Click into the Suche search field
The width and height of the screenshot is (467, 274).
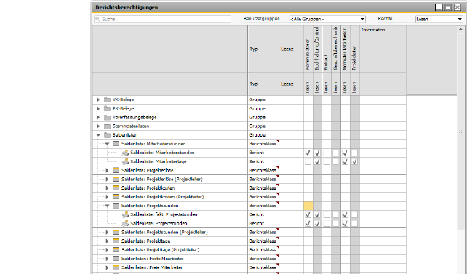[x=163, y=19]
